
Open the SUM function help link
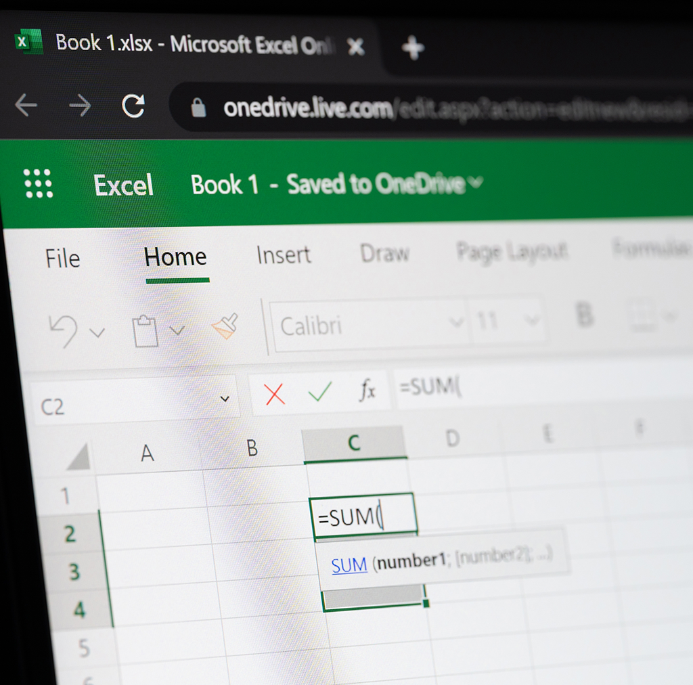349,565
